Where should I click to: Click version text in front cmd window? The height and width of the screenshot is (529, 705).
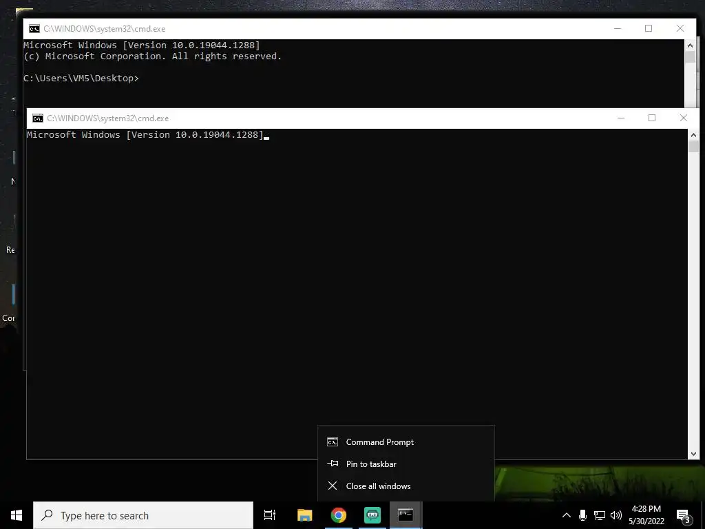[145, 134]
